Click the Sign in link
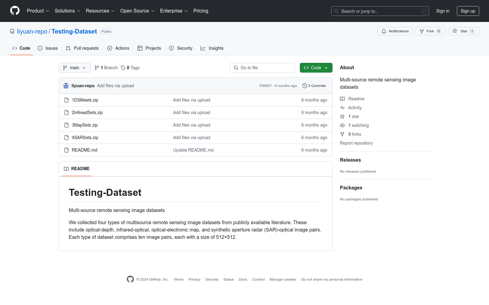 (x=443, y=11)
